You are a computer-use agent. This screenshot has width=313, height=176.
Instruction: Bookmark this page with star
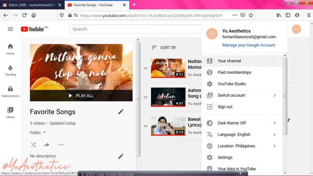[251, 15]
